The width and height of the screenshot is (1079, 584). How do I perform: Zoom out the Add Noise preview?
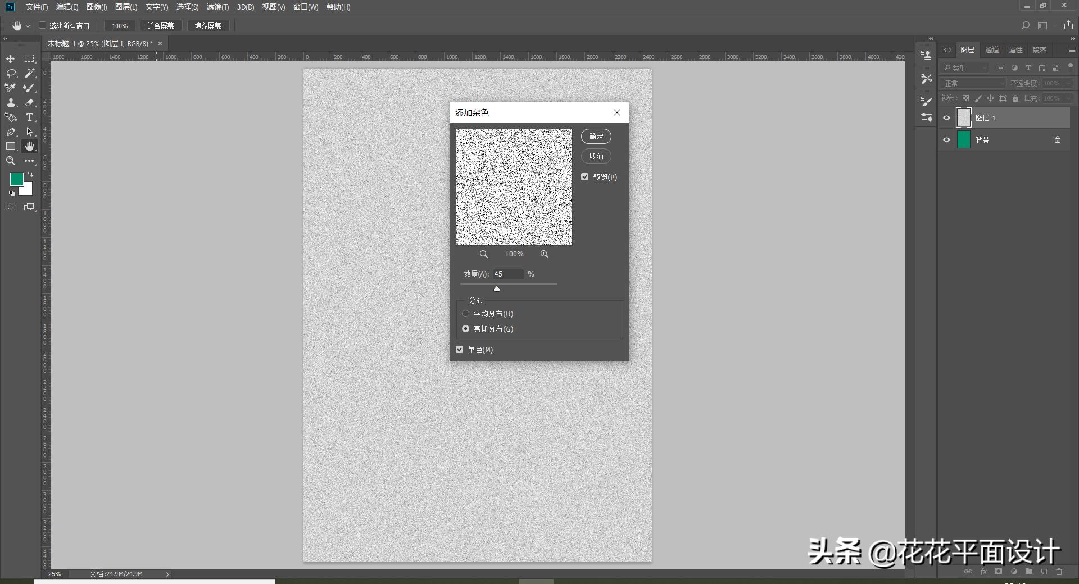click(483, 254)
